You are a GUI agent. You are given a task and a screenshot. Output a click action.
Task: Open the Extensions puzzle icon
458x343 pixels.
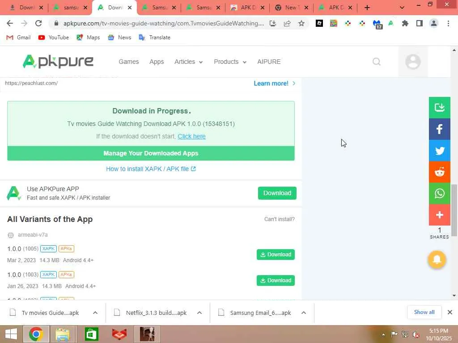tap(405, 23)
